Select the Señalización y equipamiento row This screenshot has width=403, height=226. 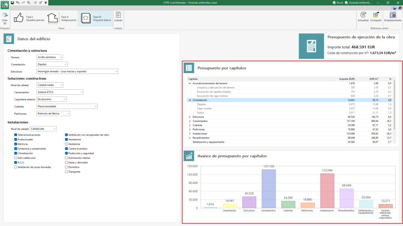[290, 142]
